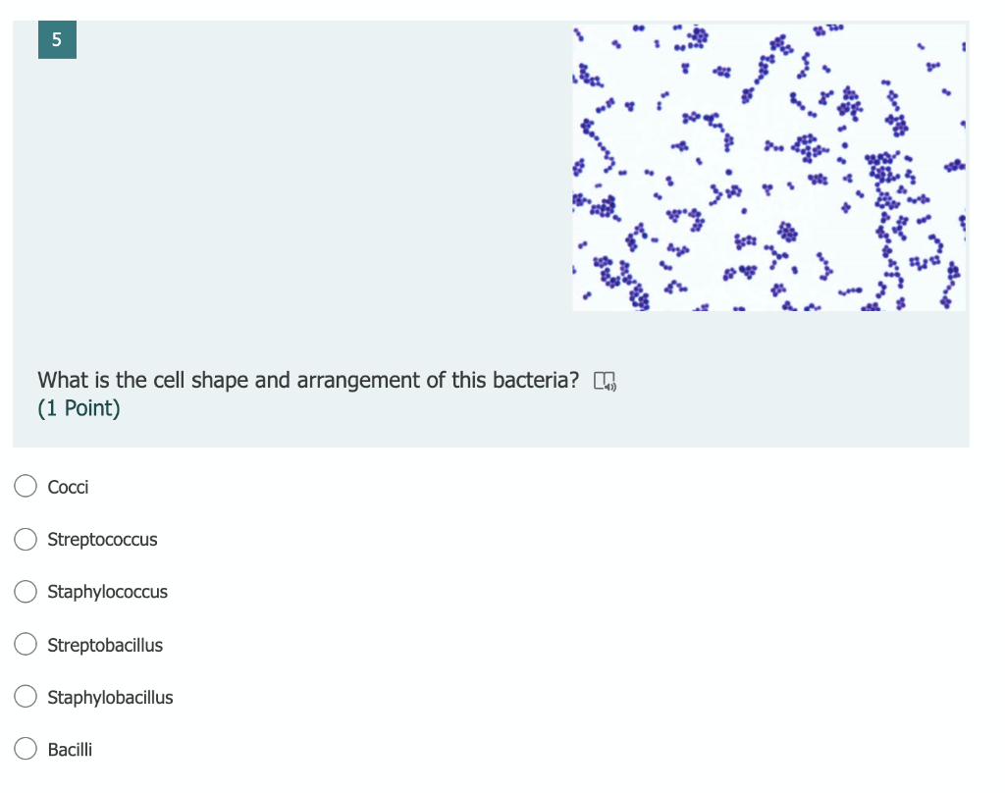The image size is (1005, 793).
Task: Click the Staphylobacillus answer label text
Action: pyautogui.click(x=110, y=698)
